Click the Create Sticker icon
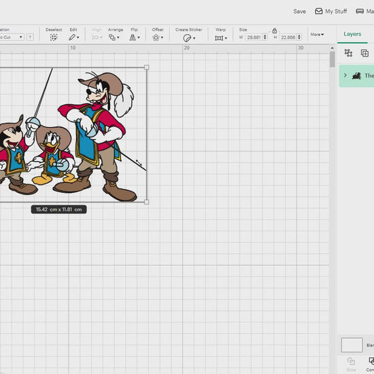Screen dimensions: 374x374 pyautogui.click(x=187, y=38)
